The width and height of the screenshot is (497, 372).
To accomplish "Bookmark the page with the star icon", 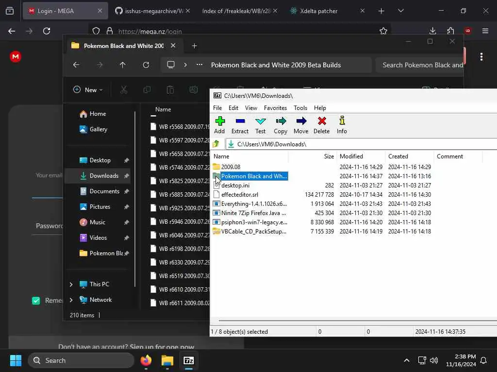I will tap(383, 31).
